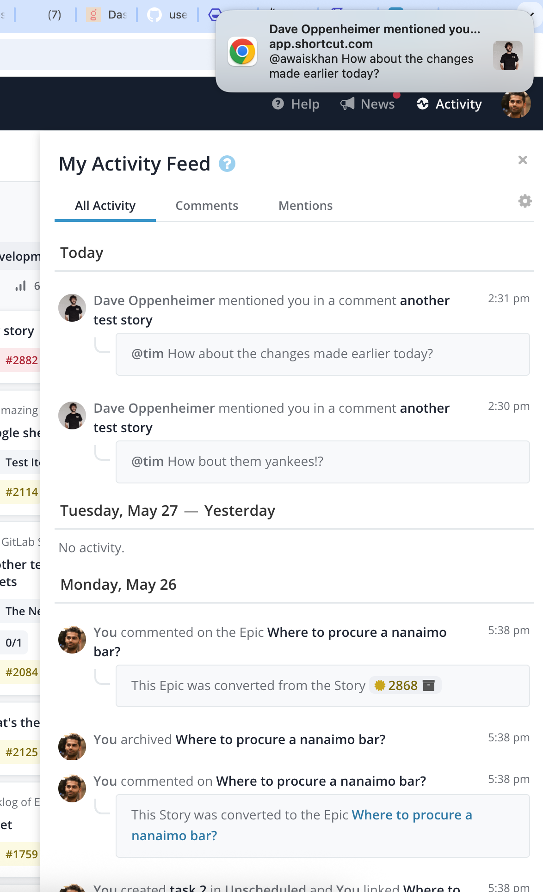This screenshot has height=892, width=543.
Task: Switch to the Comments tab
Action: (207, 206)
